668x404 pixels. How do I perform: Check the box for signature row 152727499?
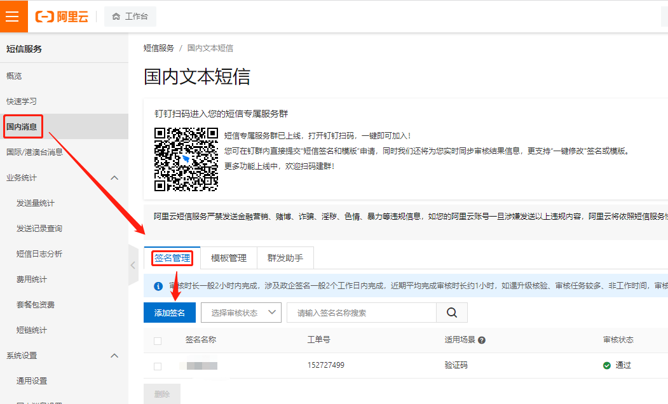point(158,367)
